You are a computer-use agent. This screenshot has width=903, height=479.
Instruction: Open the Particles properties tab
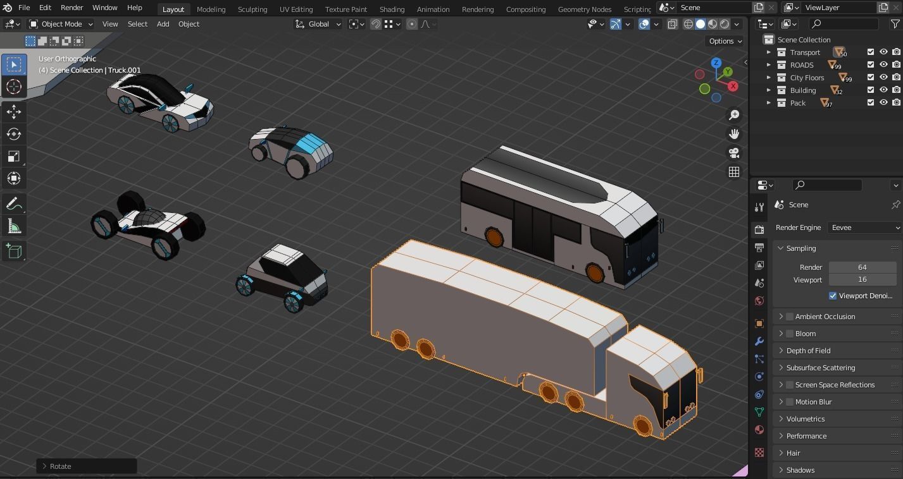point(759,359)
